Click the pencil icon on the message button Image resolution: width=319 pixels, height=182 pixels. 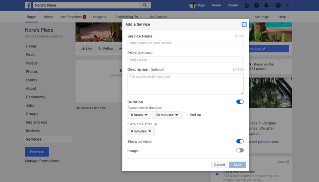[x=264, y=49]
